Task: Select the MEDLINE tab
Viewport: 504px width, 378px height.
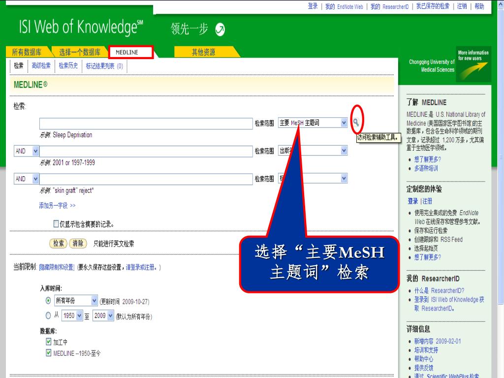Action: click(x=130, y=52)
